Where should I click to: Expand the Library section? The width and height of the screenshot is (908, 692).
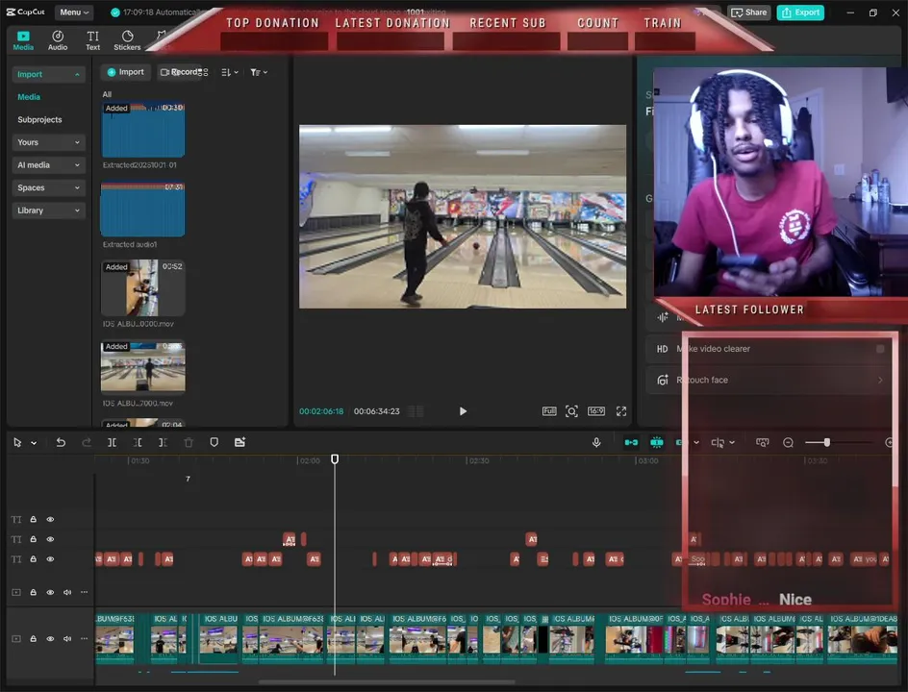(x=48, y=210)
